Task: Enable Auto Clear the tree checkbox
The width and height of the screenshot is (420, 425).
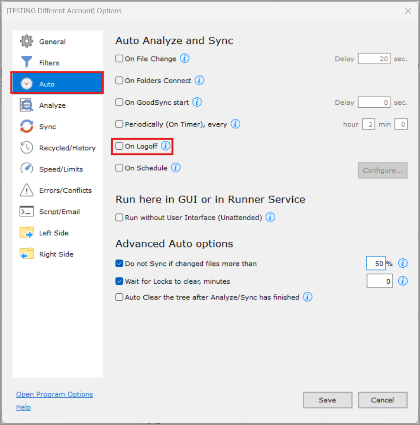Action: pos(119,297)
